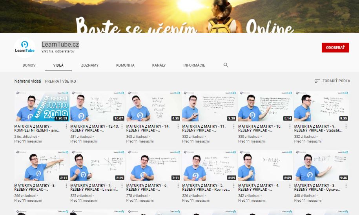Play the 3:28 video thumbnail
This screenshot has height=215, width=359.
coord(210,106)
